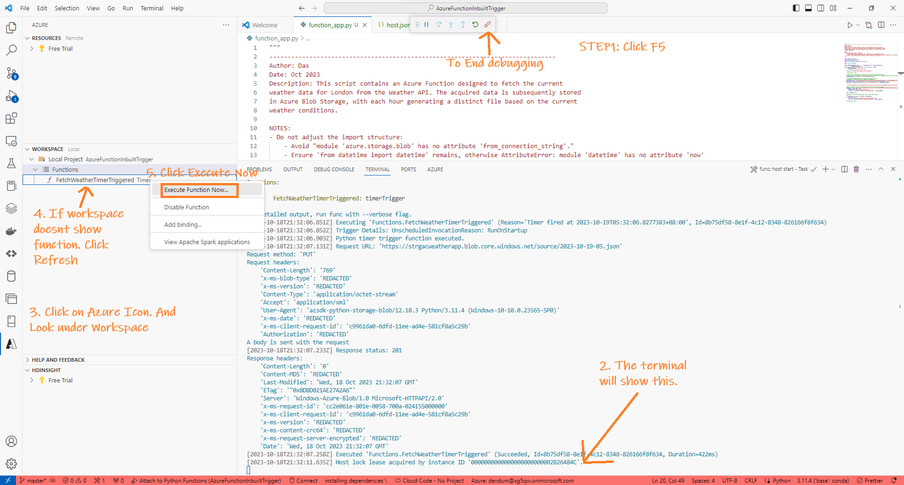This screenshot has height=485, width=904.
Task: Maximize the terminal panel size
Action: coord(881,169)
